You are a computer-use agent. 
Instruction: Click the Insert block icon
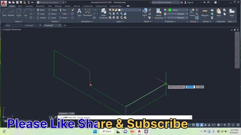point(145,12)
